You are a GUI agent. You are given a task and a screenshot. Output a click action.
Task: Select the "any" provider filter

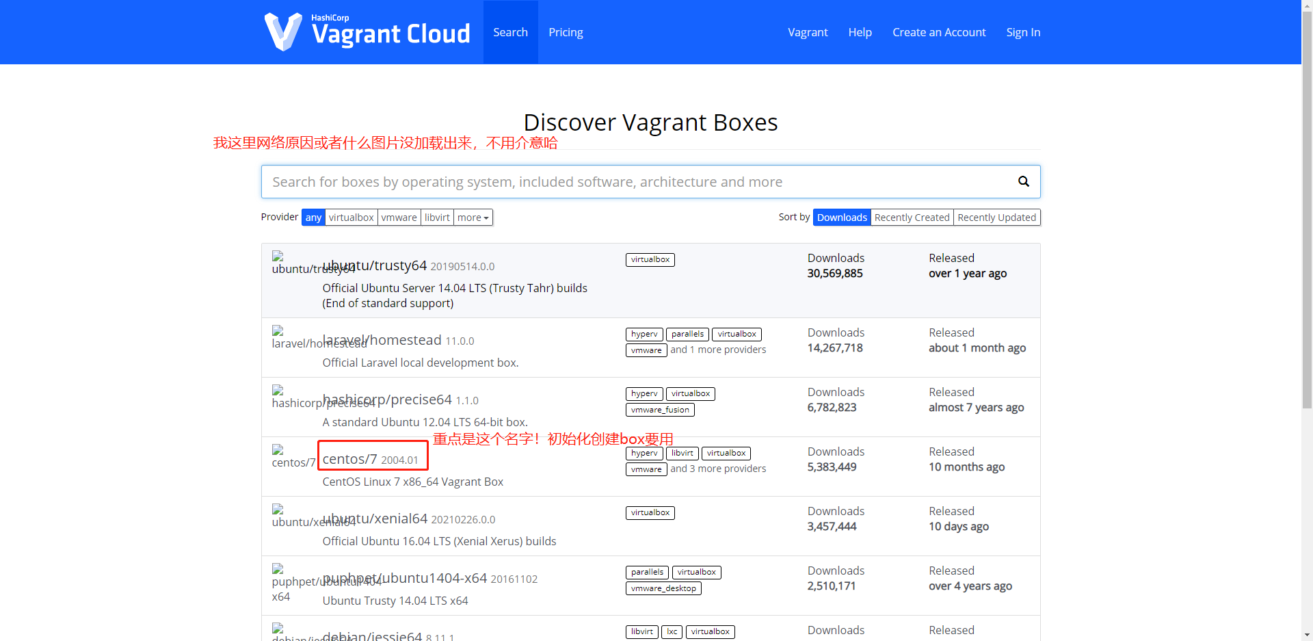[x=313, y=217]
